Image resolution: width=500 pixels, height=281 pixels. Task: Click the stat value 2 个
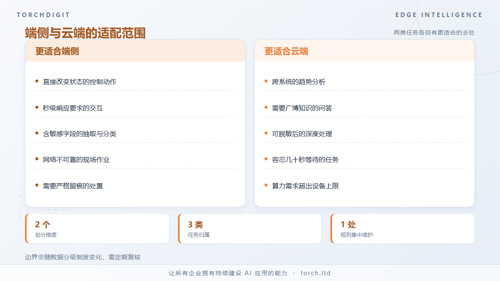pyautogui.click(x=42, y=224)
